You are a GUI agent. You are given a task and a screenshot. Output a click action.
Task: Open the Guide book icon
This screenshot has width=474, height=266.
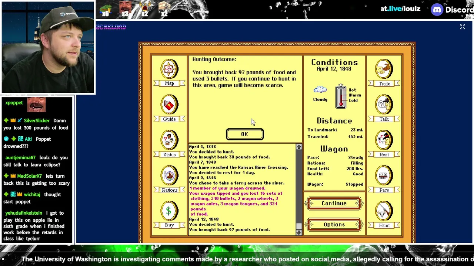[x=169, y=105]
